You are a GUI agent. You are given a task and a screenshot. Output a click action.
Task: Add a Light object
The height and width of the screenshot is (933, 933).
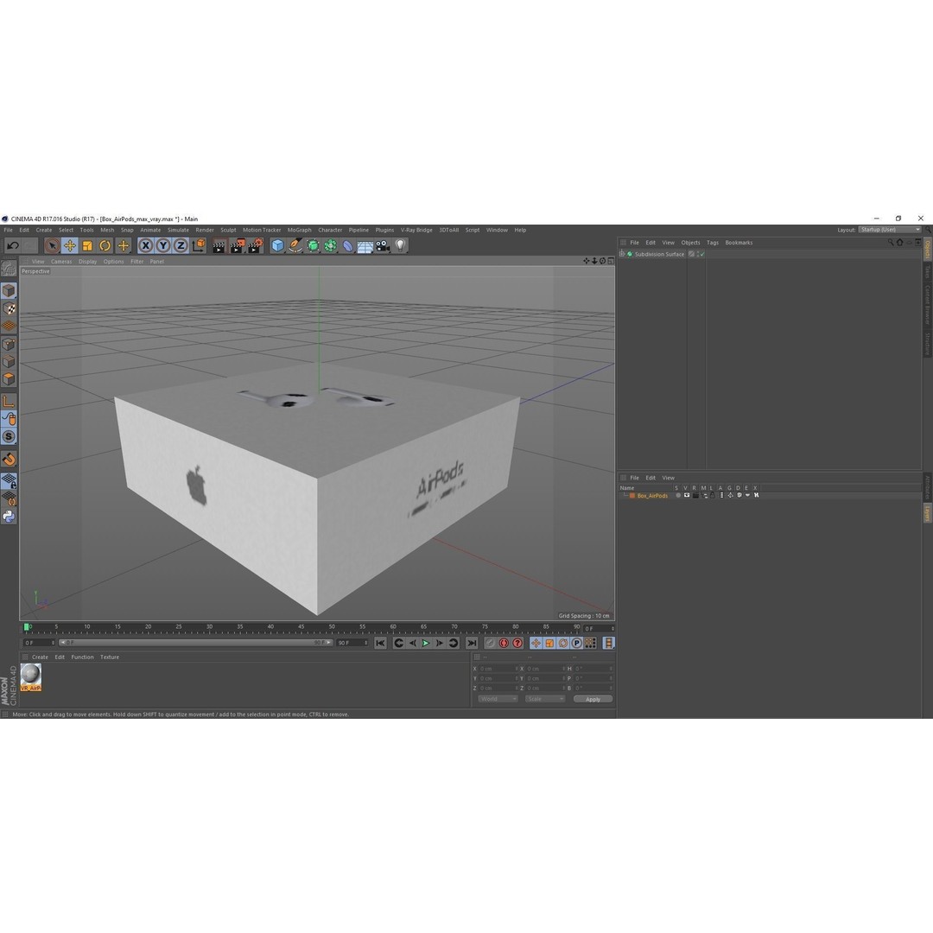pyautogui.click(x=401, y=245)
